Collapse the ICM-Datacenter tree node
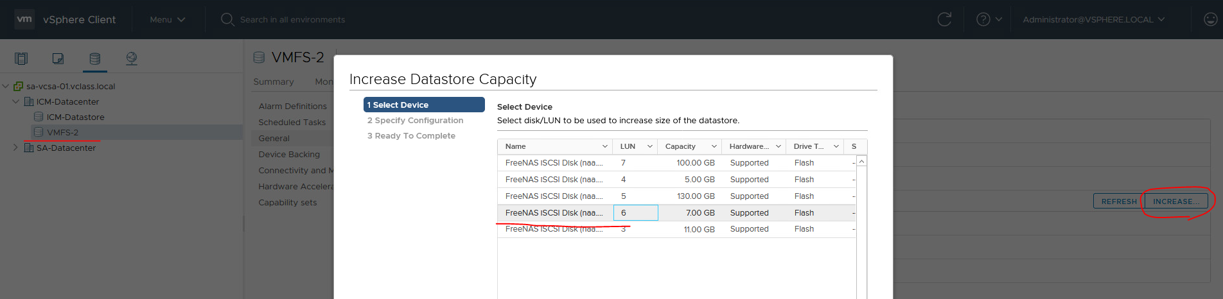Viewport: 1223px width, 299px height. click(15, 101)
